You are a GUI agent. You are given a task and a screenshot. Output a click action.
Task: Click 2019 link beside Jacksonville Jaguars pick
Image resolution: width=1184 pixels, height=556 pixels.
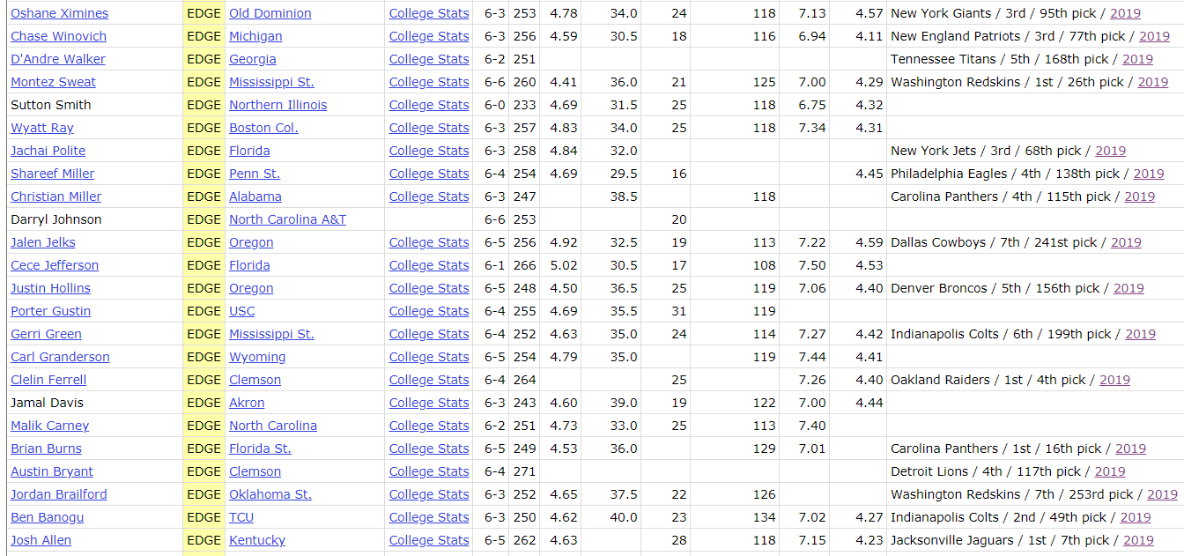point(1138,540)
